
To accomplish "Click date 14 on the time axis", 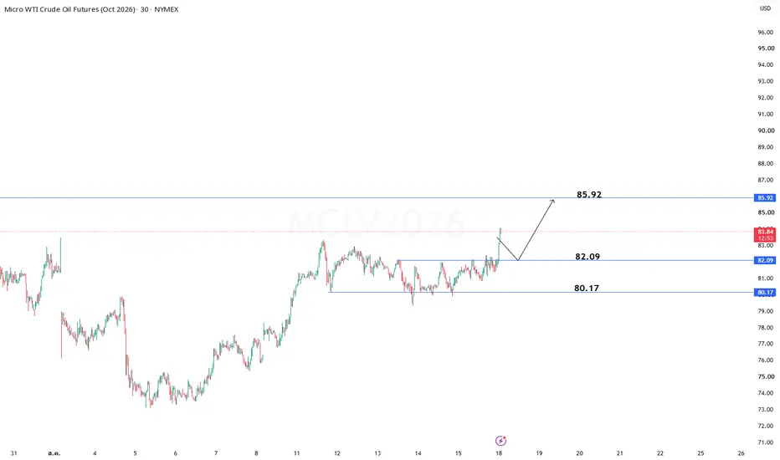I will coord(418,453).
